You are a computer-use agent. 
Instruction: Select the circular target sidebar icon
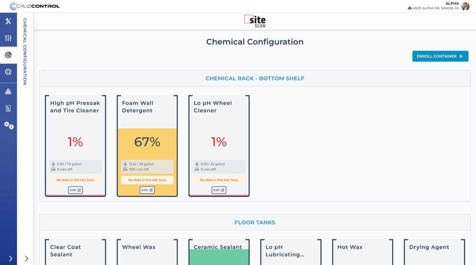point(8,55)
